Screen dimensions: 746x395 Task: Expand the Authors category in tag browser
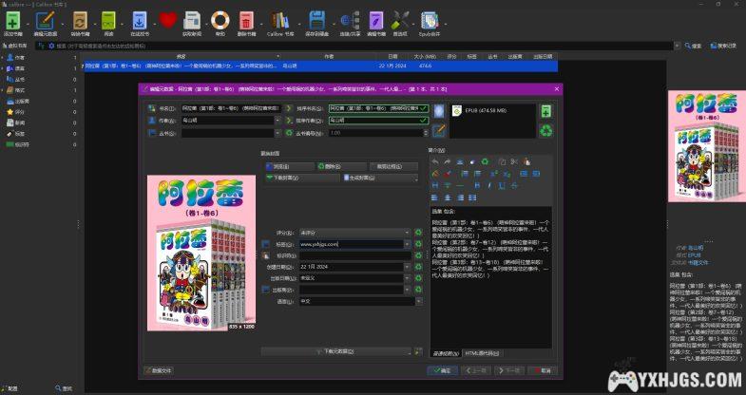coord(3,58)
